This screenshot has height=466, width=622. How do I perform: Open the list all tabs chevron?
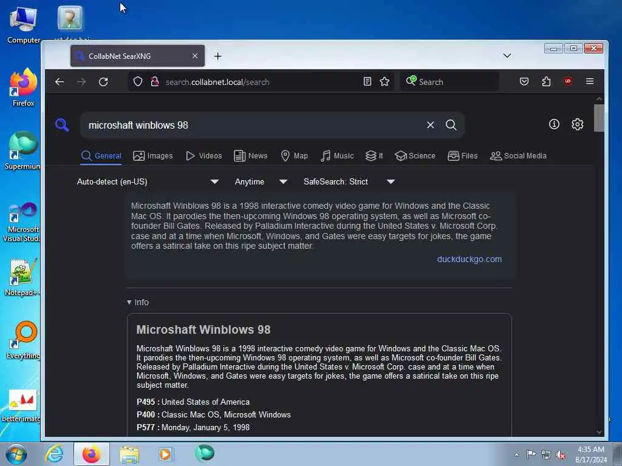coord(507,55)
